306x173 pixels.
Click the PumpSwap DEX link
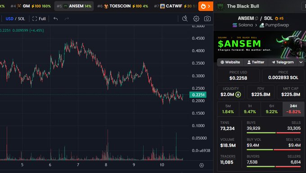(x=274, y=25)
